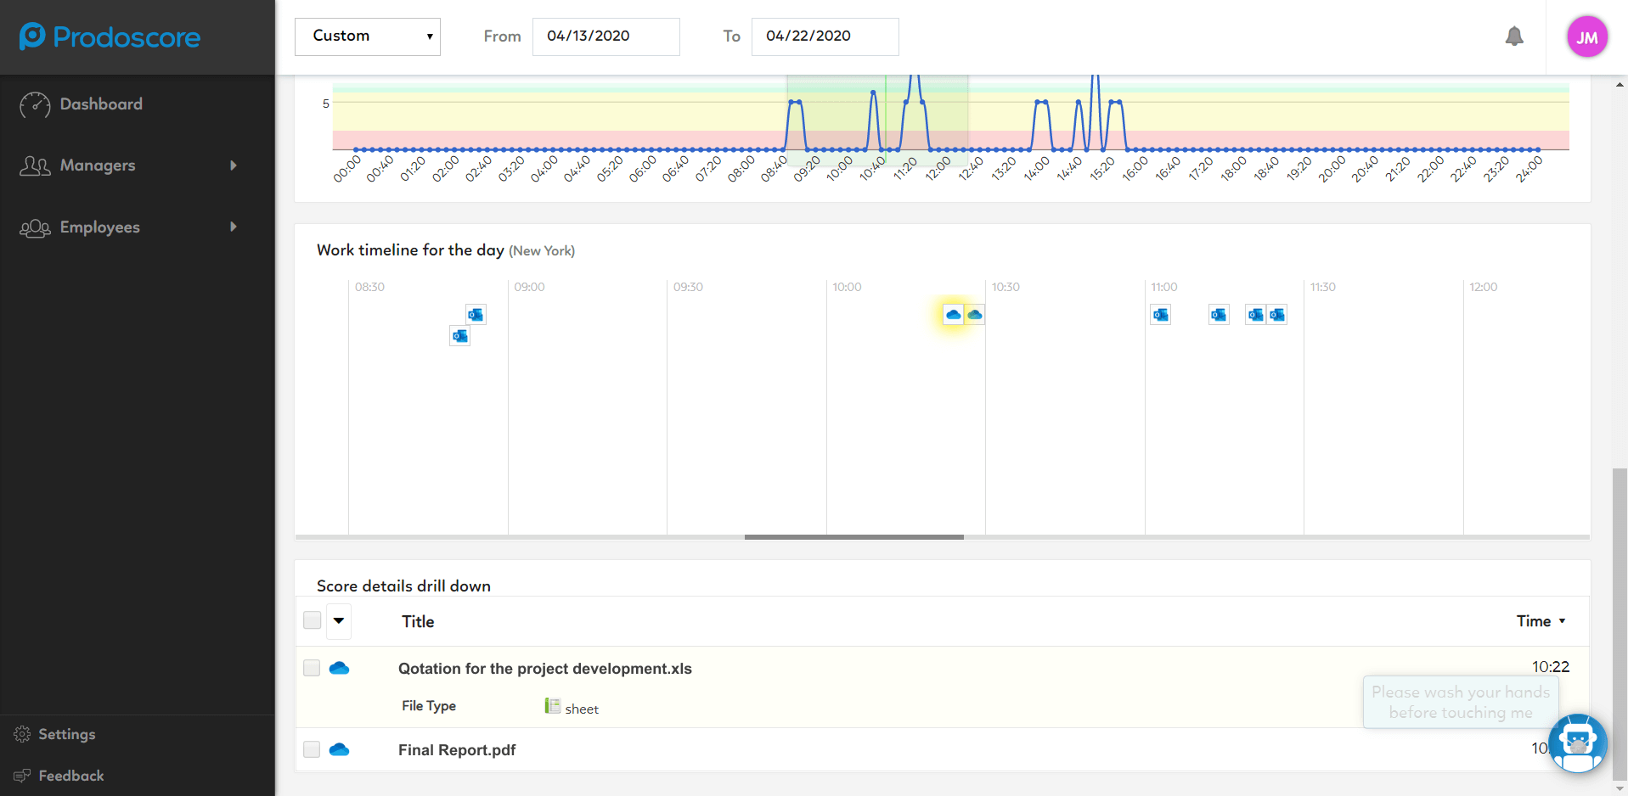The width and height of the screenshot is (1628, 796).
Task: Click the Title column header
Action: [418, 622]
